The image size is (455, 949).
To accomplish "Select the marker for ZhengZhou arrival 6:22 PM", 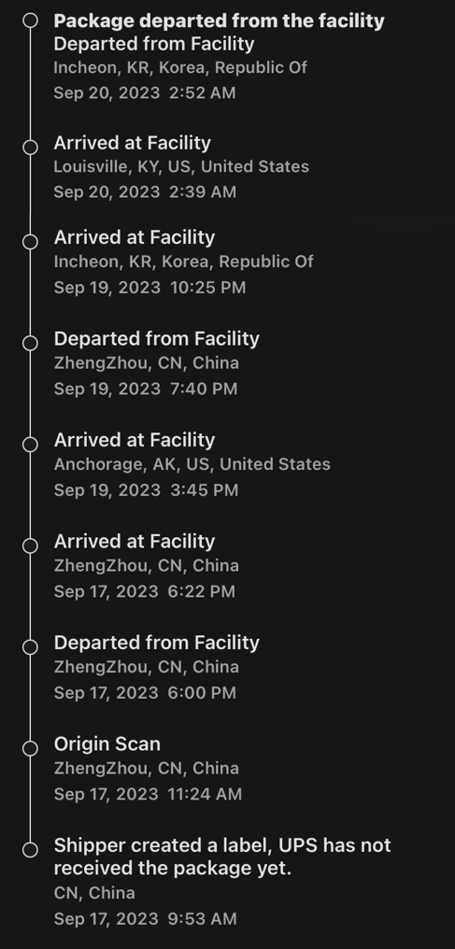I will pyautogui.click(x=30, y=545).
